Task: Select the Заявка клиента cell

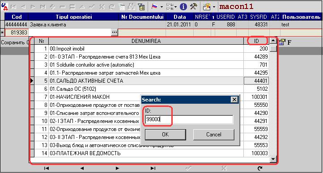Action: [73, 25]
